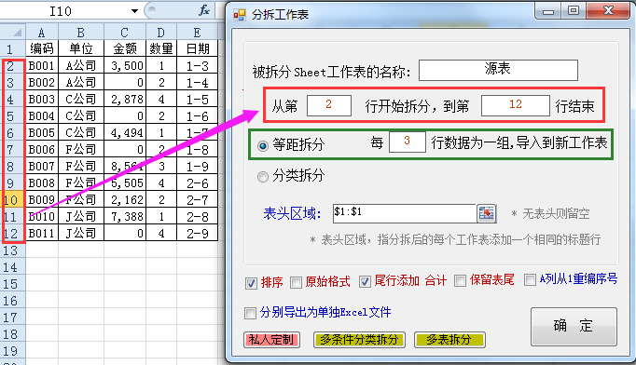This screenshot has height=365, width=636.
Task: Click the 多条件分类拆分 button
Action: [359, 340]
